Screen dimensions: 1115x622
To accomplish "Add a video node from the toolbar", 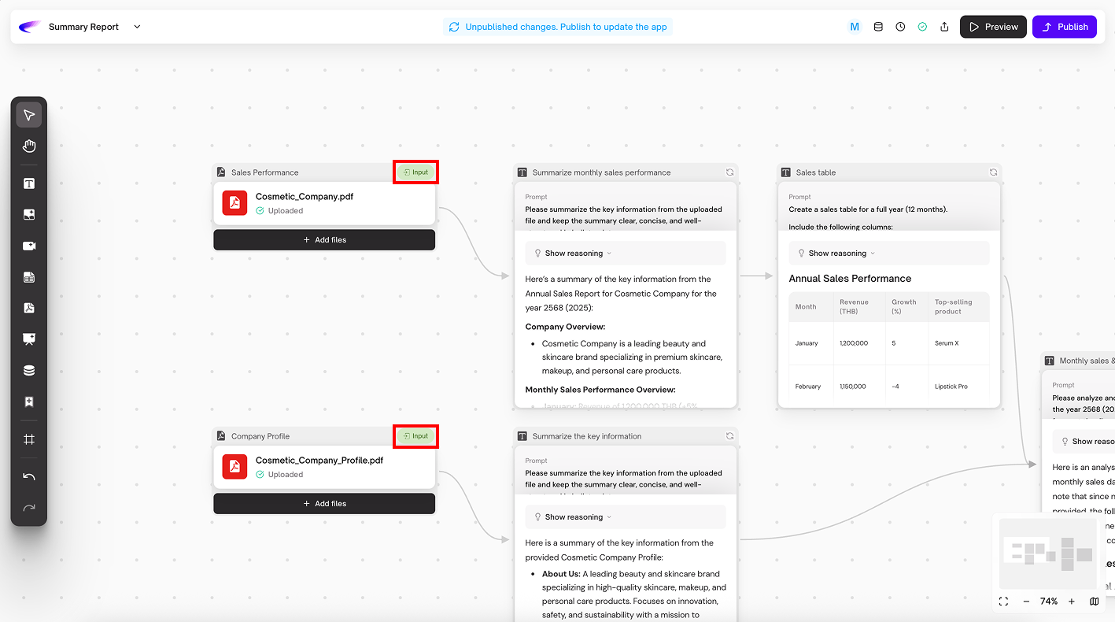I will pyautogui.click(x=29, y=246).
